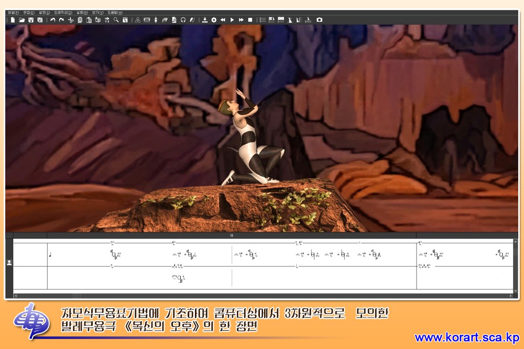This screenshot has height=349, width=524.
Task: Undo the last action
Action: [x=53, y=20]
